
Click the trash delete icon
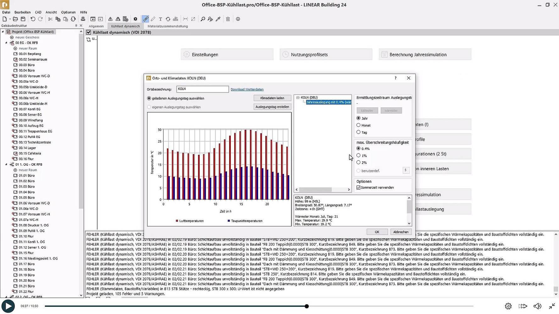(x=228, y=19)
